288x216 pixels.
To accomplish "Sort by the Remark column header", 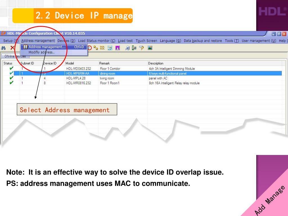I will 105,63.
